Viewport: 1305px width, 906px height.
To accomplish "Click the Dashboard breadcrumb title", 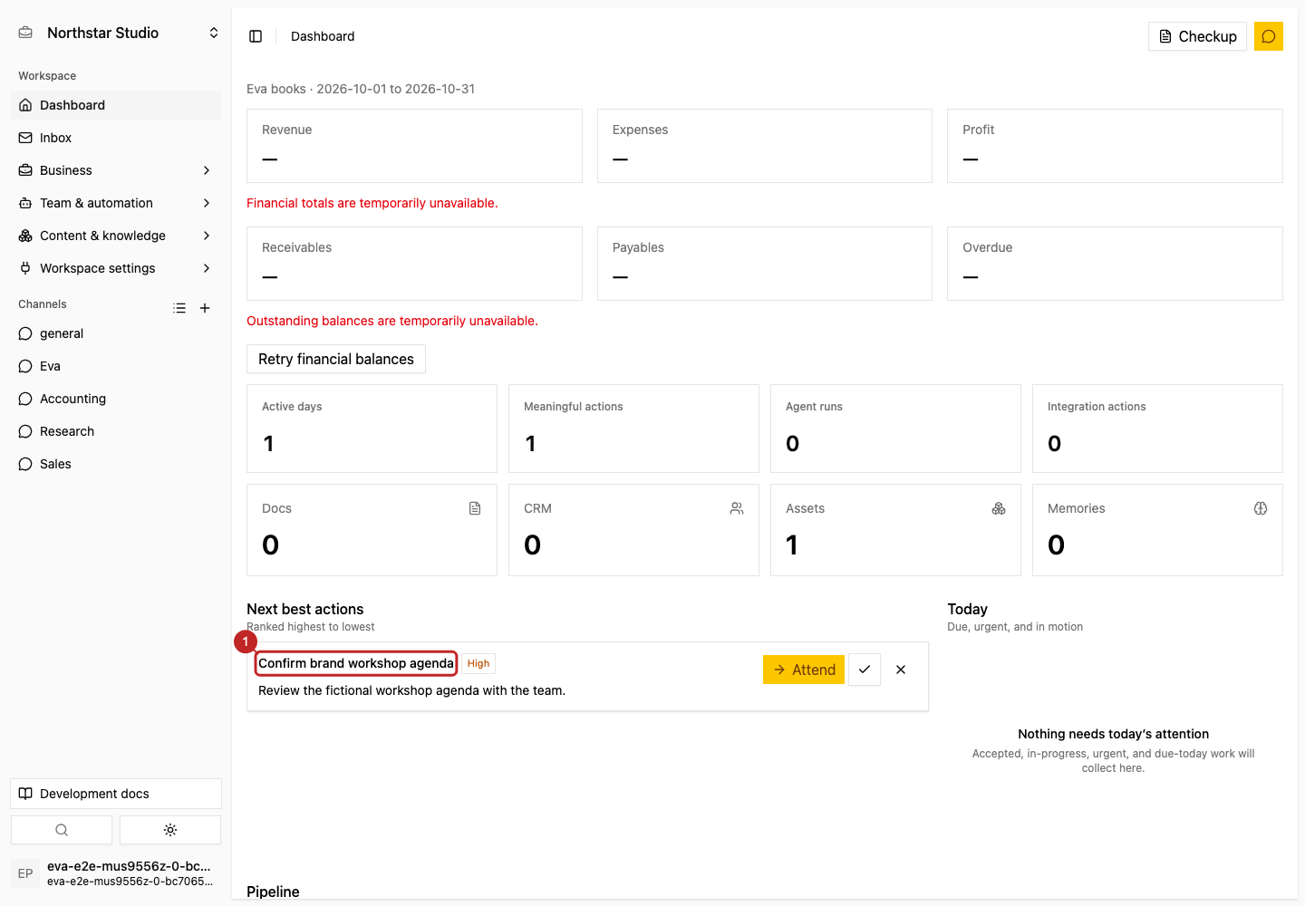I will pos(323,36).
